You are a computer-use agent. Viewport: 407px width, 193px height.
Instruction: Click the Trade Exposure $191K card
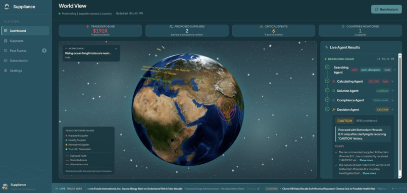(x=100, y=31)
